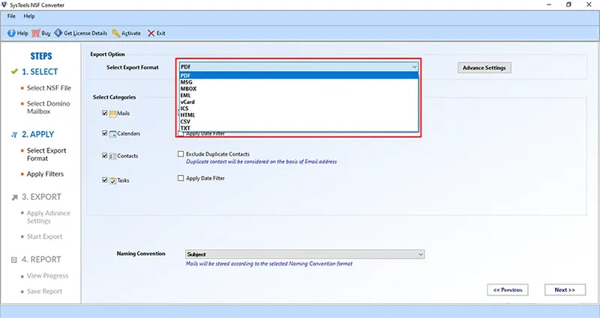
Task: Choose MBOX from the export format list
Action: point(298,88)
